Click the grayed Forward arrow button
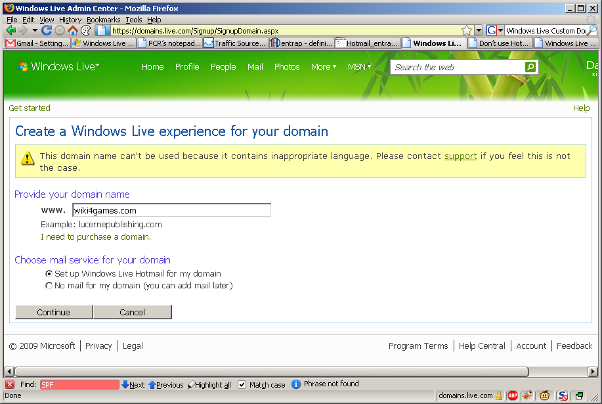Viewport: 602px width, 404px height. coord(24,30)
